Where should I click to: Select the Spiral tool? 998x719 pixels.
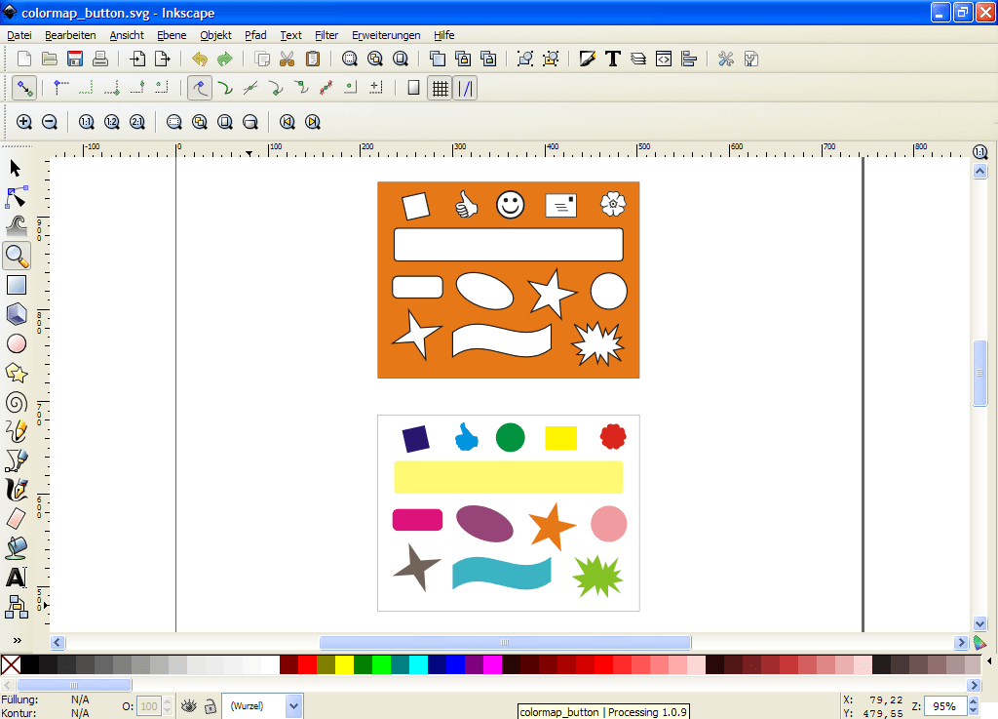pyautogui.click(x=16, y=403)
